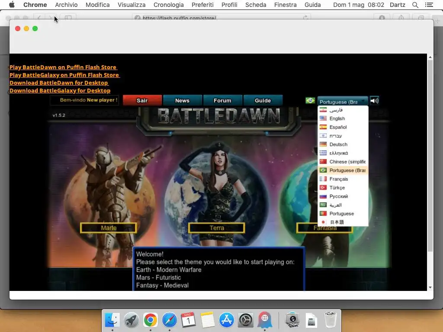This screenshot has width=443, height=332.
Task: Choose Español from the language list
Action: (x=343, y=127)
